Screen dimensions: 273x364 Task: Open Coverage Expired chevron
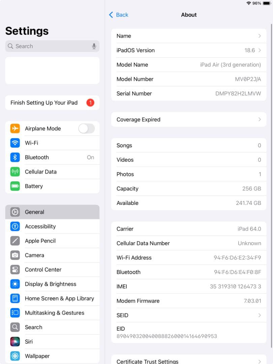(260, 119)
